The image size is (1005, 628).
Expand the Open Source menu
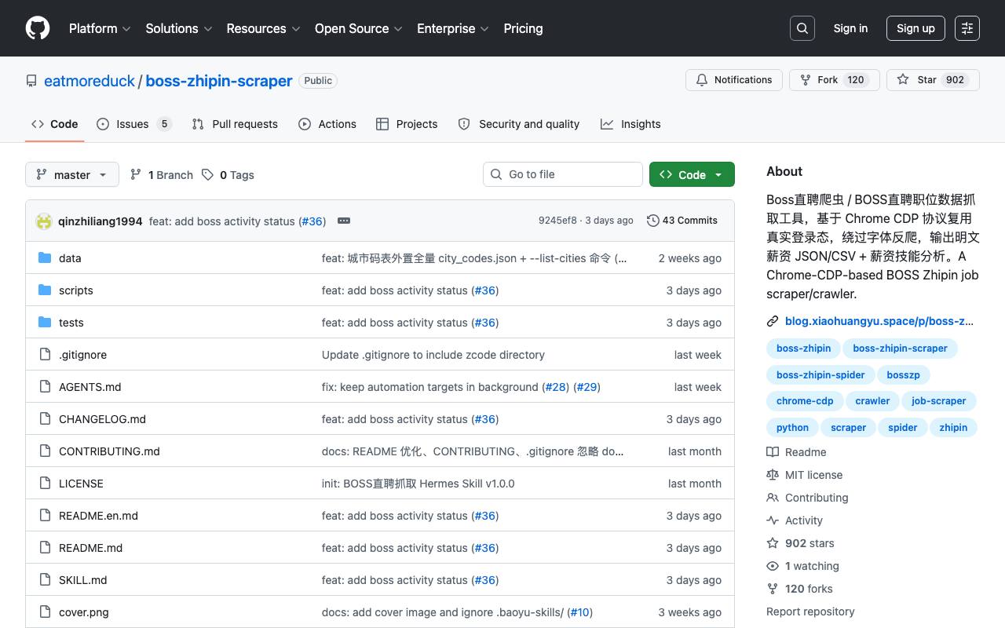[359, 28]
